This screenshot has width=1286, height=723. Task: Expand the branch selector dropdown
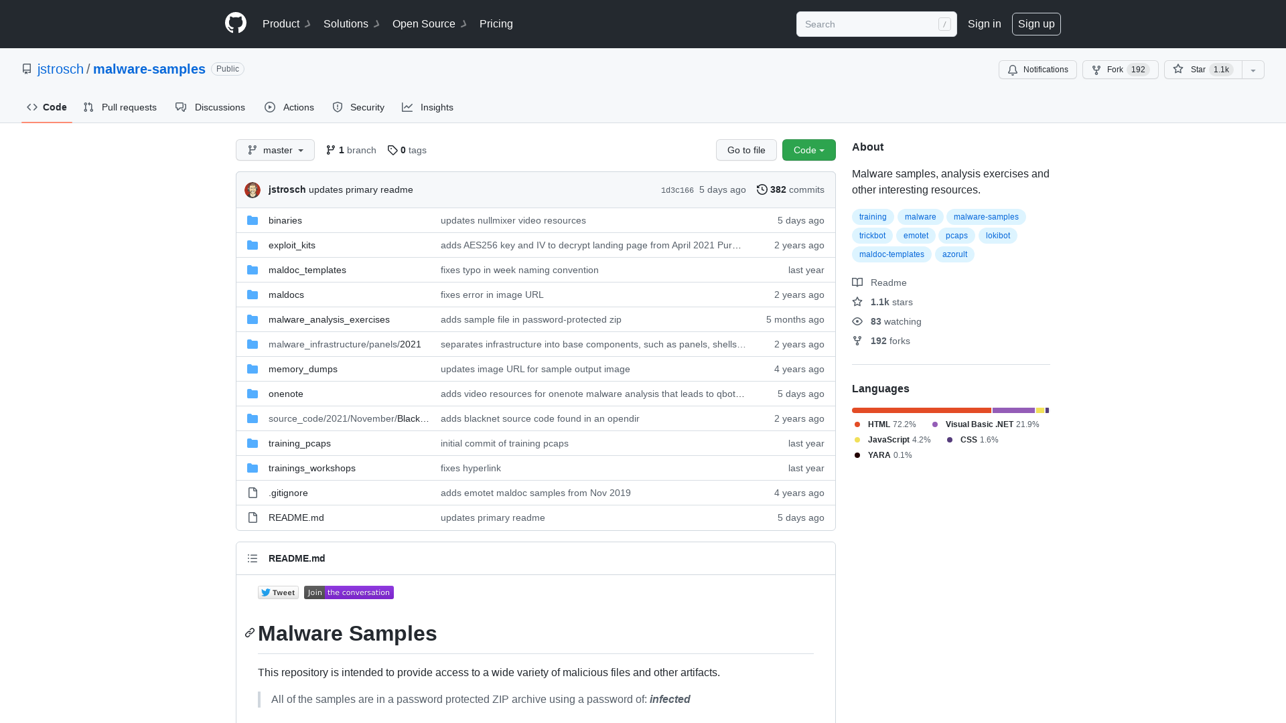(x=275, y=150)
